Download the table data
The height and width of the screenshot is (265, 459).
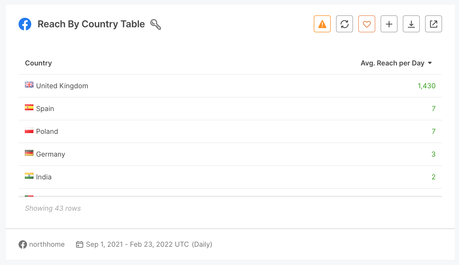coord(411,24)
